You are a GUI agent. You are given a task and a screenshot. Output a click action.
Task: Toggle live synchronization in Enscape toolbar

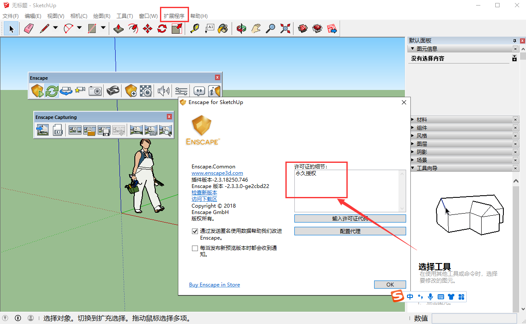tap(51, 90)
